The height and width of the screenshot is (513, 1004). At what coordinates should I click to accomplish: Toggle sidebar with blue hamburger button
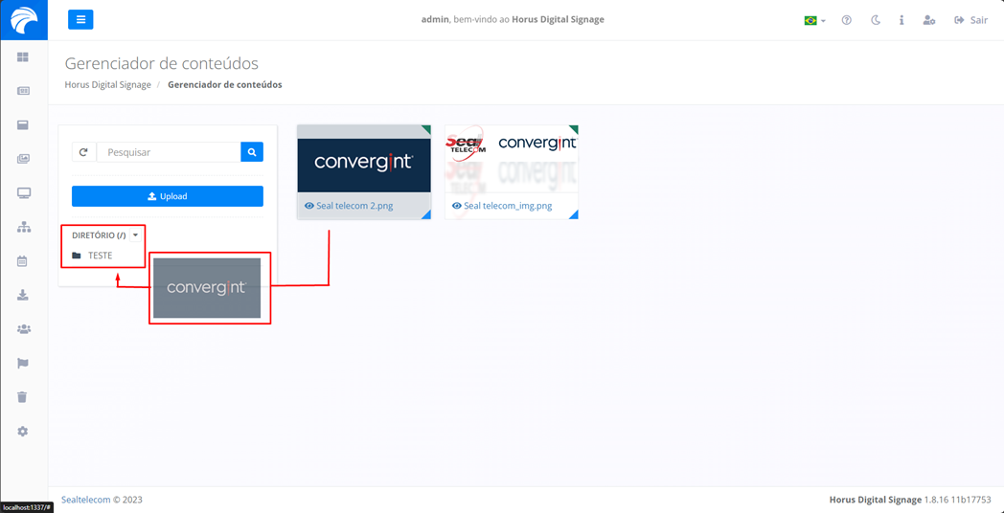(x=80, y=19)
